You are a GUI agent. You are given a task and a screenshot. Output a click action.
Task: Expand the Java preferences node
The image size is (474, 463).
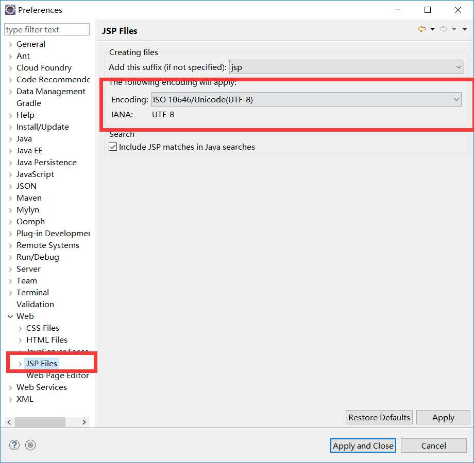11,139
